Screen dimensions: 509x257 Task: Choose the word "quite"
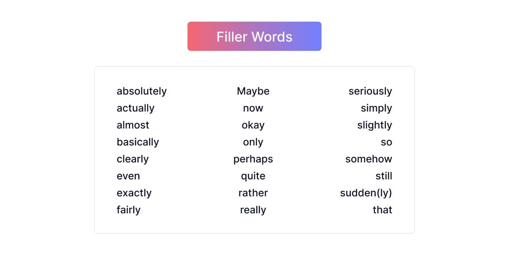[253, 176]
